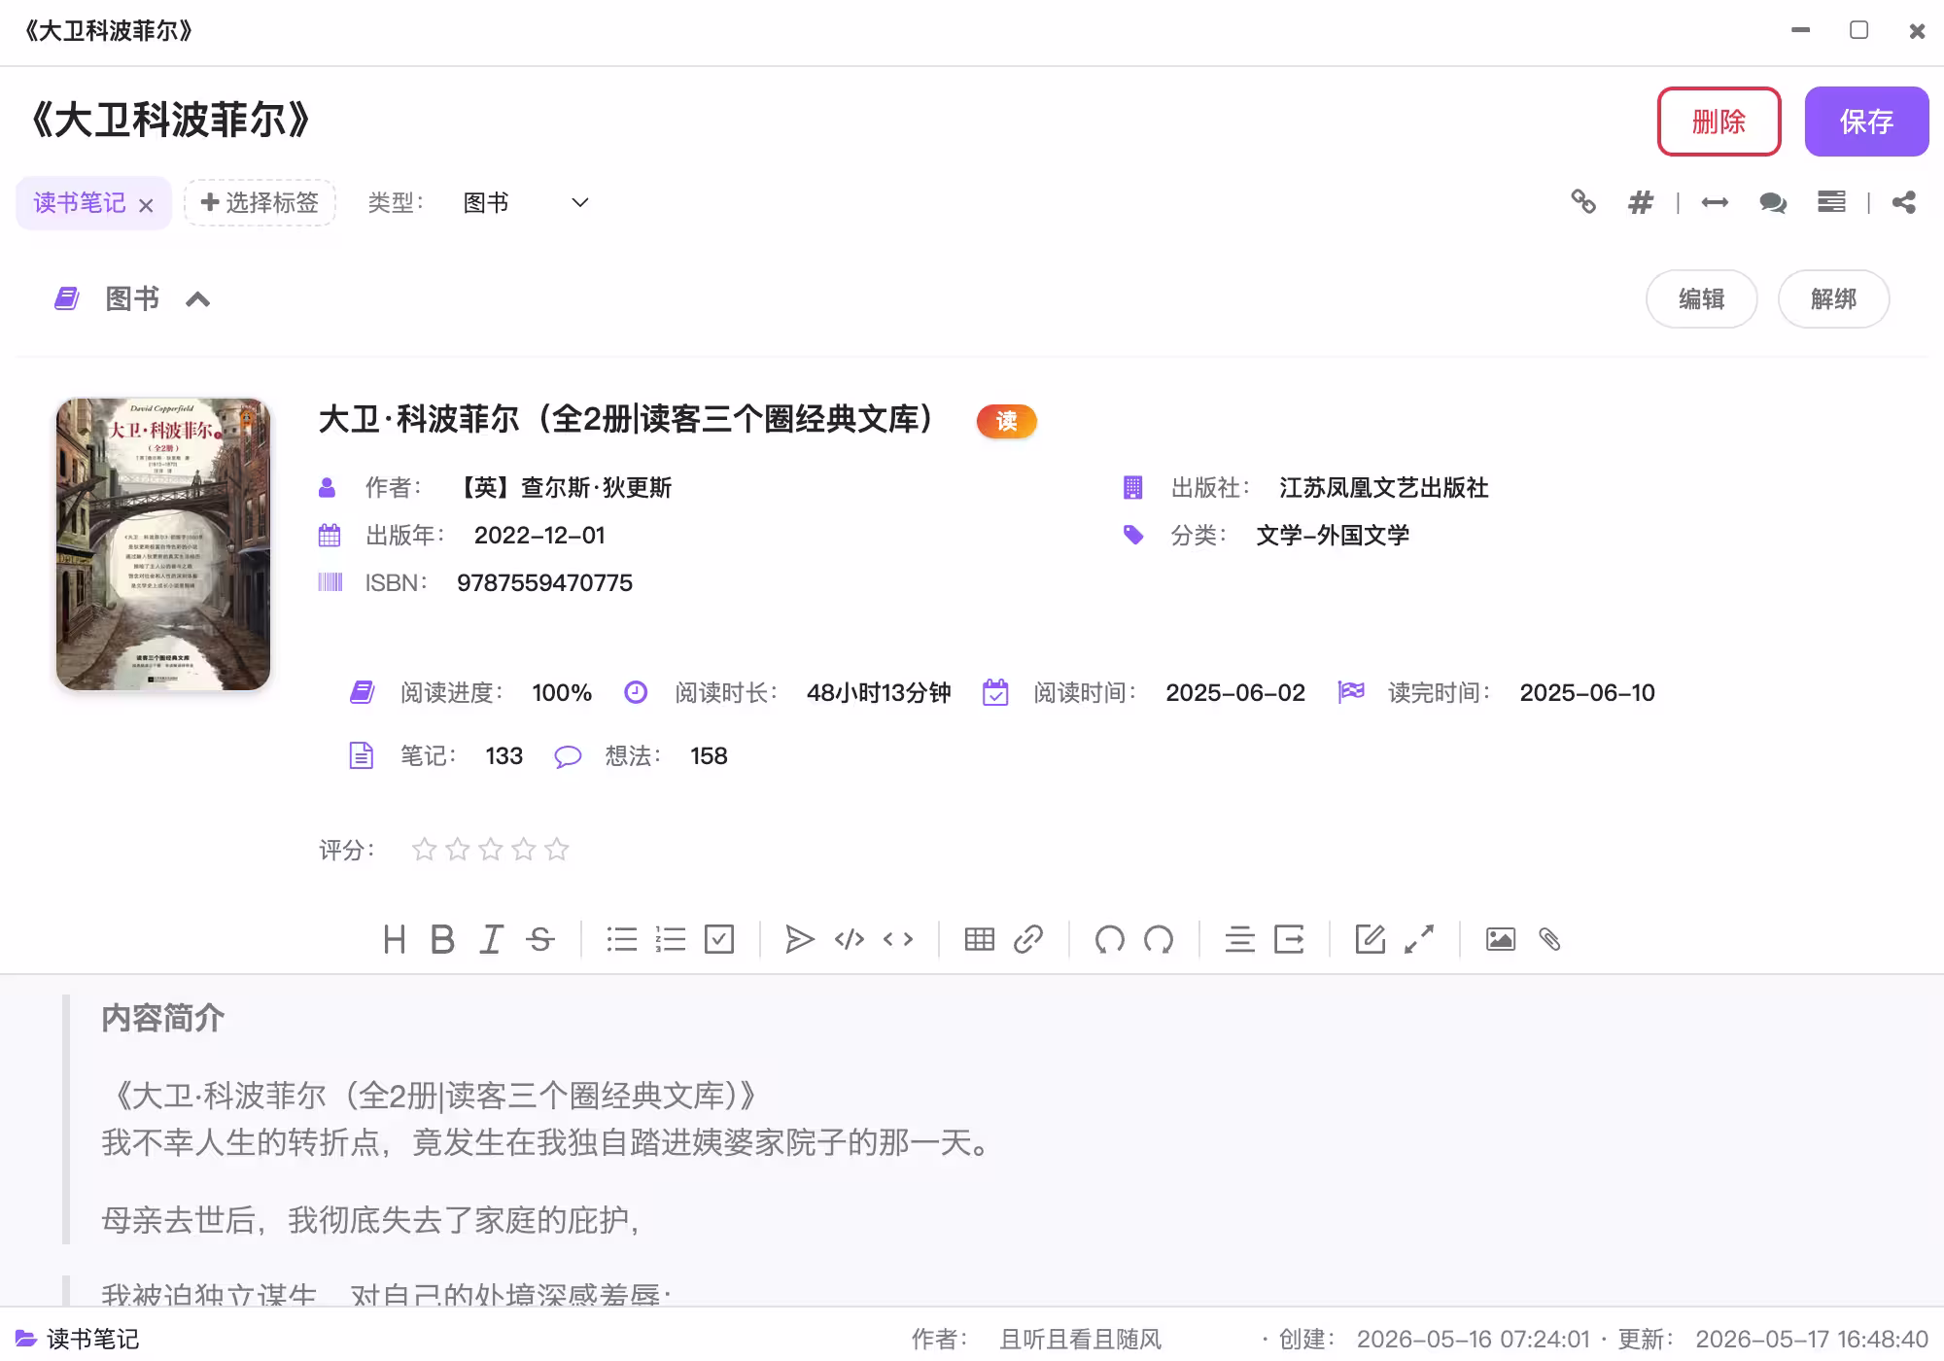The image size is (1944, 1361).
Task: Click the chain link icon in header
Action: point(1583,201)
